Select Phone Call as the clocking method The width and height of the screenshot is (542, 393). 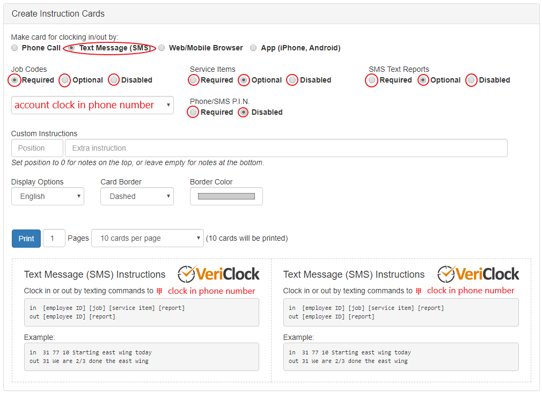click(x=14, y=47)
